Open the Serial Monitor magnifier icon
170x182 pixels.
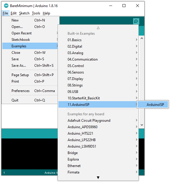(136, 21)
